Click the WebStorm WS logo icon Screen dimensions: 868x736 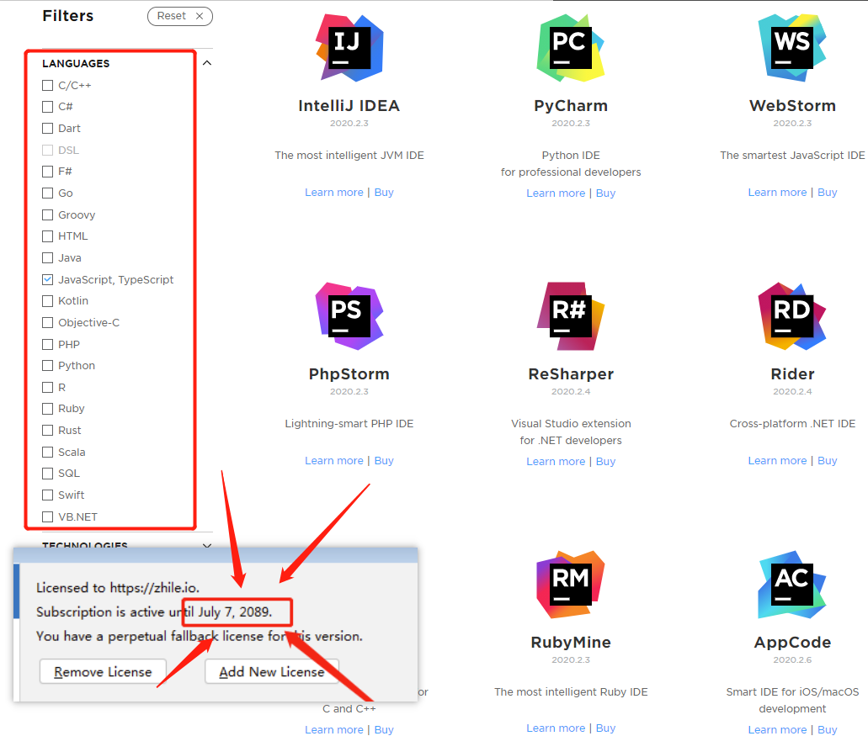(792, 48)
